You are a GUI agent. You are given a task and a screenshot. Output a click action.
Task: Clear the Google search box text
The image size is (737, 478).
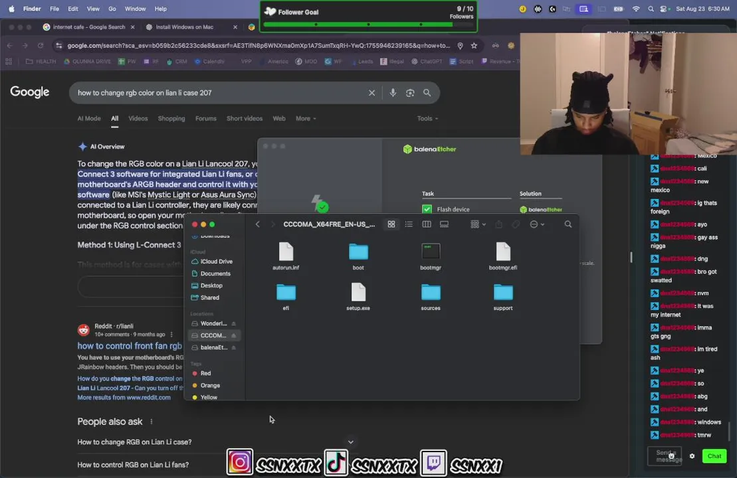(x=371, y=93)
